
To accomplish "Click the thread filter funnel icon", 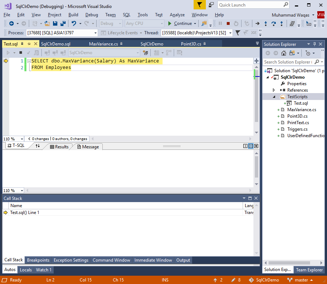I will pos(238,33).
